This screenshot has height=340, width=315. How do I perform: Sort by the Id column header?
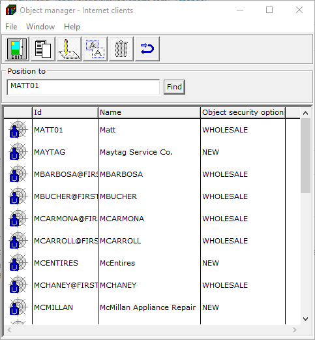tap(65, 112)
